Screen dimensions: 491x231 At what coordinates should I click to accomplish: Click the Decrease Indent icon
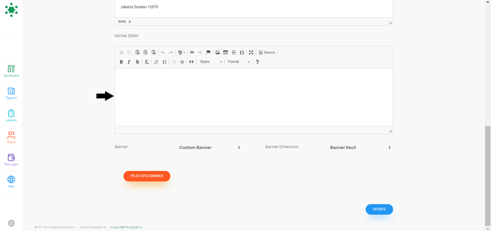click(x=174, y=62)
